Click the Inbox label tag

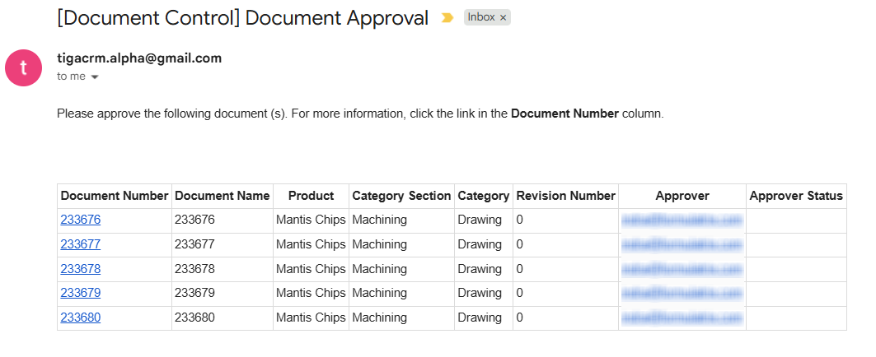[480, 18]
